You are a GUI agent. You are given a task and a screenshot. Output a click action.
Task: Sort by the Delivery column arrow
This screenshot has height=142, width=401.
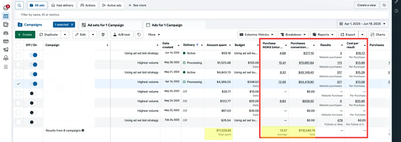click(x=197, y=45)
